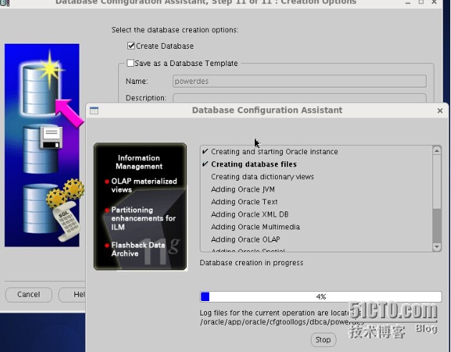Select 'Adding Oracle Multimedia' row
The width and height of the screenshot is (451, 352).
tap(256, 227)
